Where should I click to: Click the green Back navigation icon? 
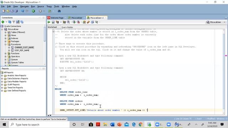(33, 11)
